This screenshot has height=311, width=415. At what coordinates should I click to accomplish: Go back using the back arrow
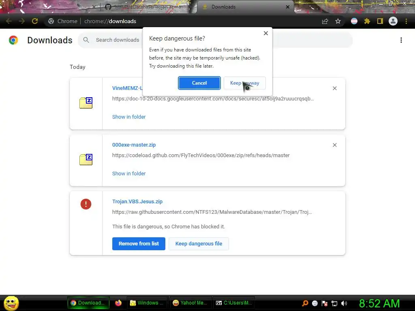point(9,21)
